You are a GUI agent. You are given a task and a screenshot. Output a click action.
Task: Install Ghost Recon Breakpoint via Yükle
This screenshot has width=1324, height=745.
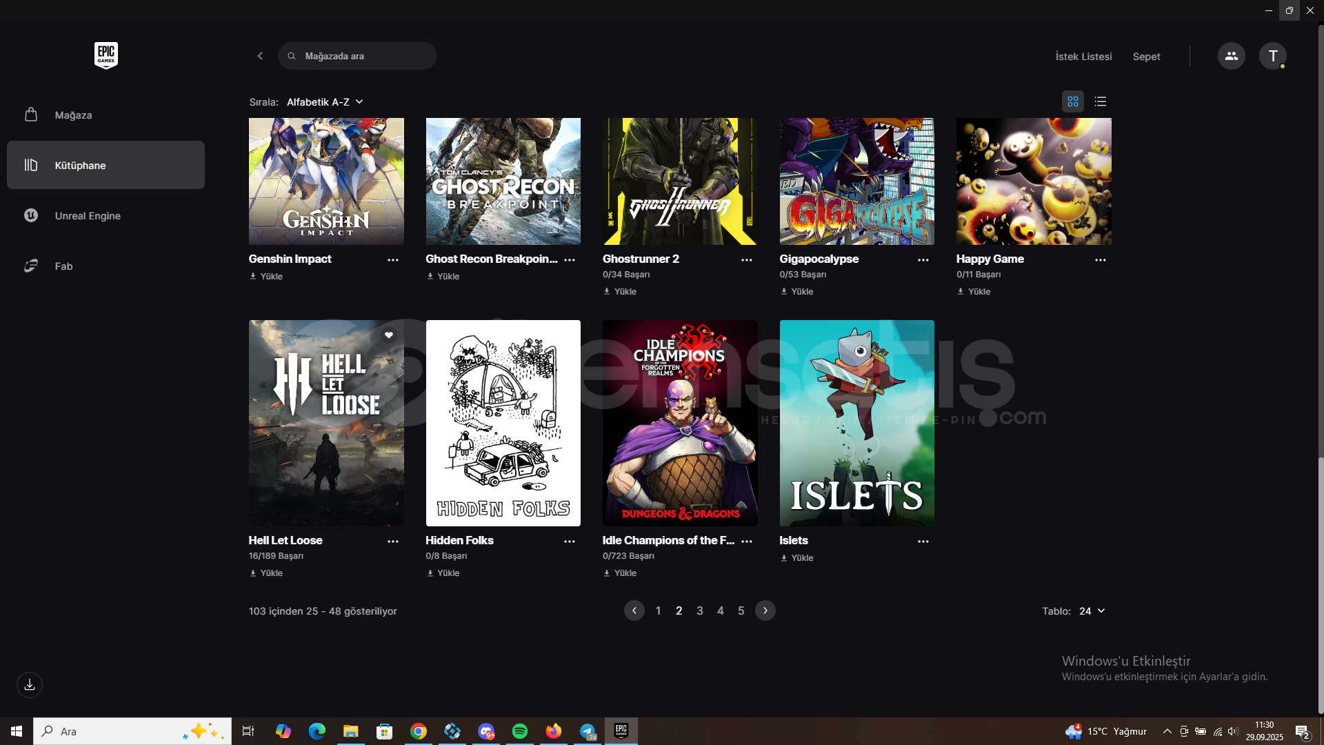click(443, 277)
